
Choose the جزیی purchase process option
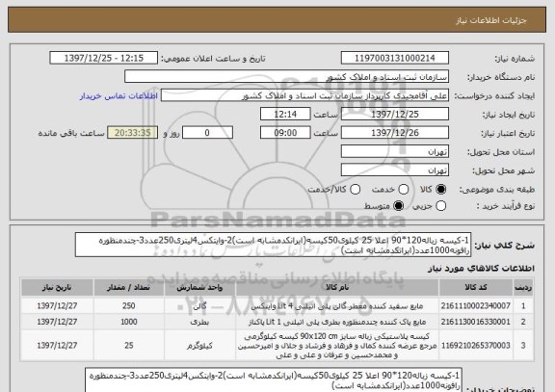pos(440,205)
